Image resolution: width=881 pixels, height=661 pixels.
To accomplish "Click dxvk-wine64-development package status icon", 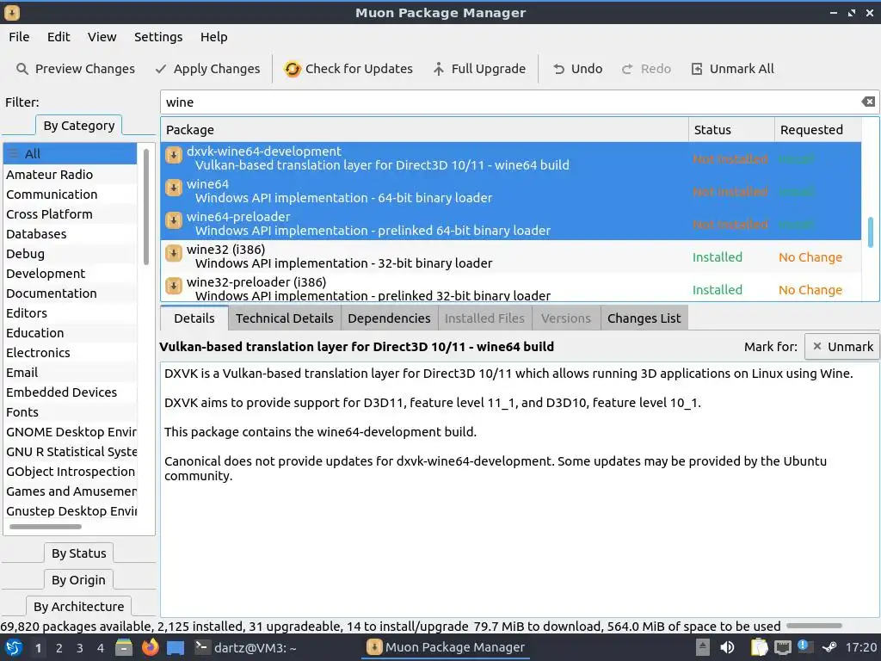I will (174, 155).
